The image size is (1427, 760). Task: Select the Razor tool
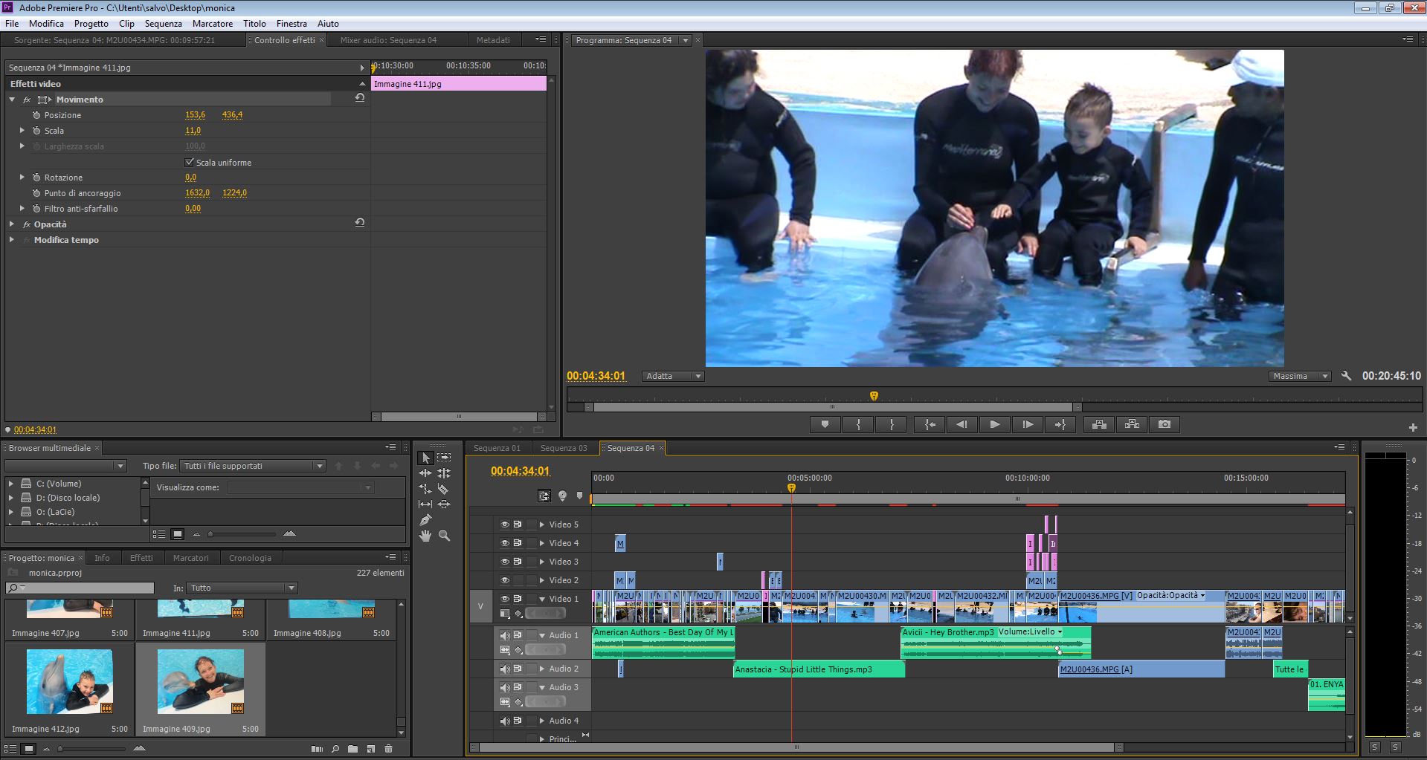pos(444,489)
